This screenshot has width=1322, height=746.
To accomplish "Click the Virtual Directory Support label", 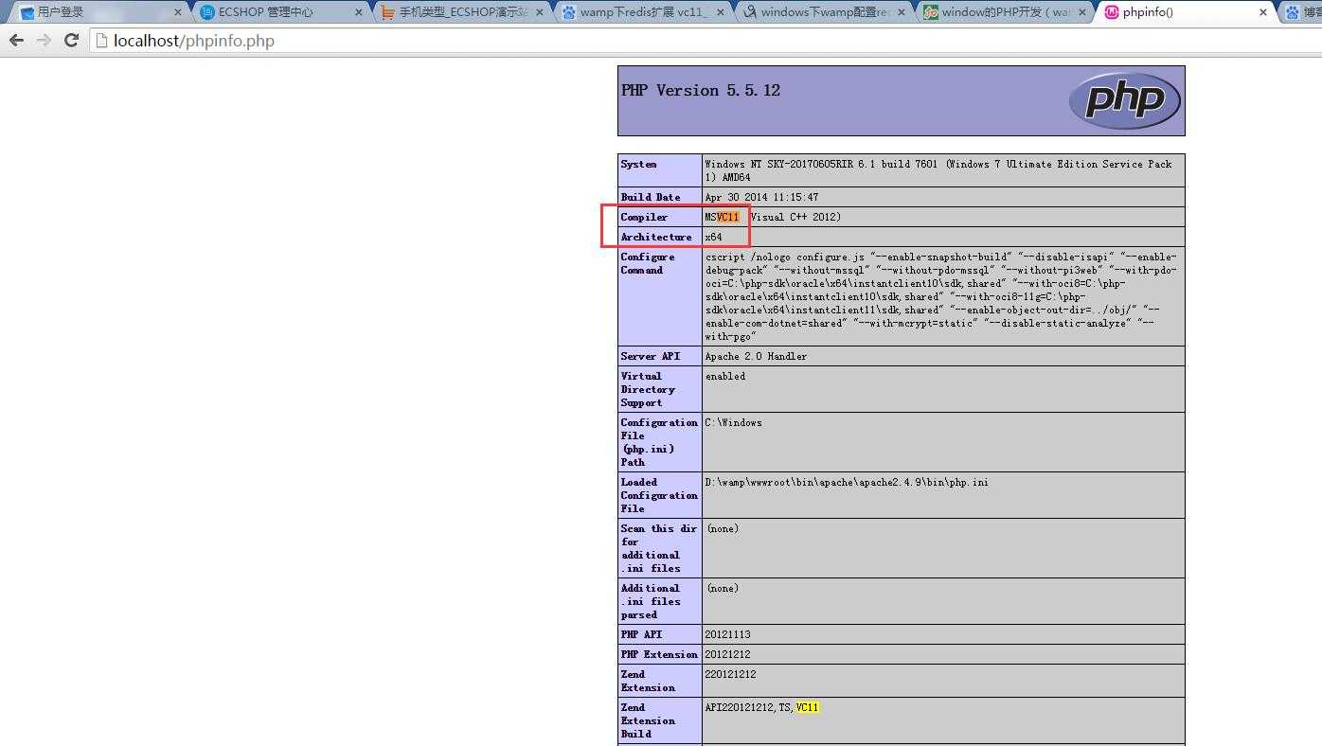I will point(648,389).
